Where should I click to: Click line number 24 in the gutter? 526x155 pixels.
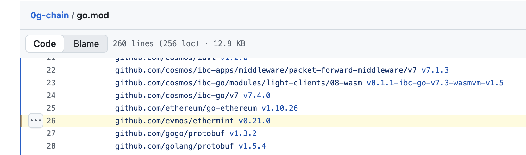tap(51, 95)
